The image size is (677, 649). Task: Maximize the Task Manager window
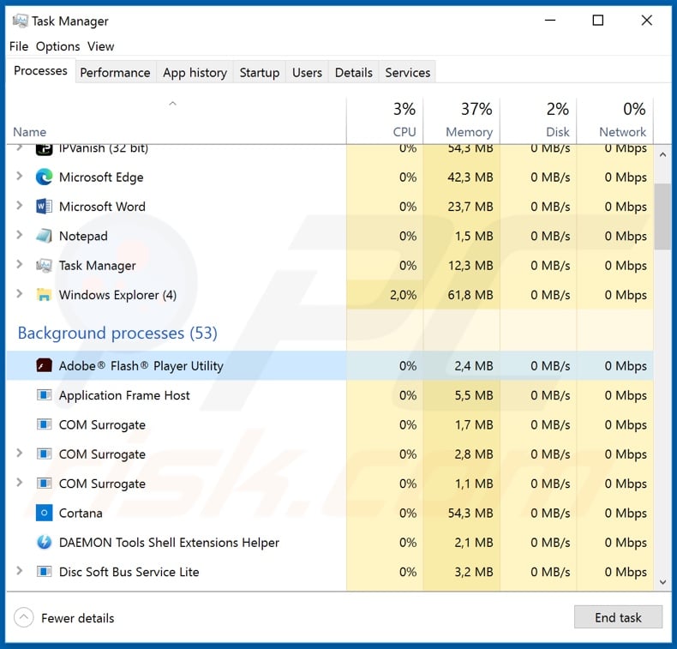click(598, 21)
